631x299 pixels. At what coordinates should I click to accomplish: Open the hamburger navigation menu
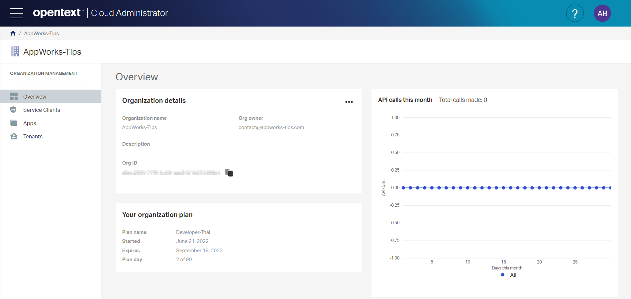[x=17, y=13]
